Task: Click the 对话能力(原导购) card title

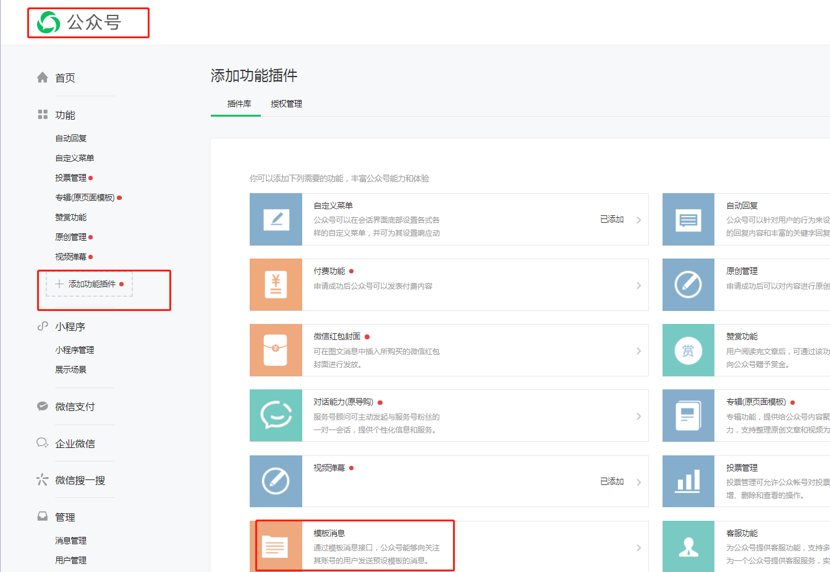Action: pyautogui.click(x=344, y=402)
